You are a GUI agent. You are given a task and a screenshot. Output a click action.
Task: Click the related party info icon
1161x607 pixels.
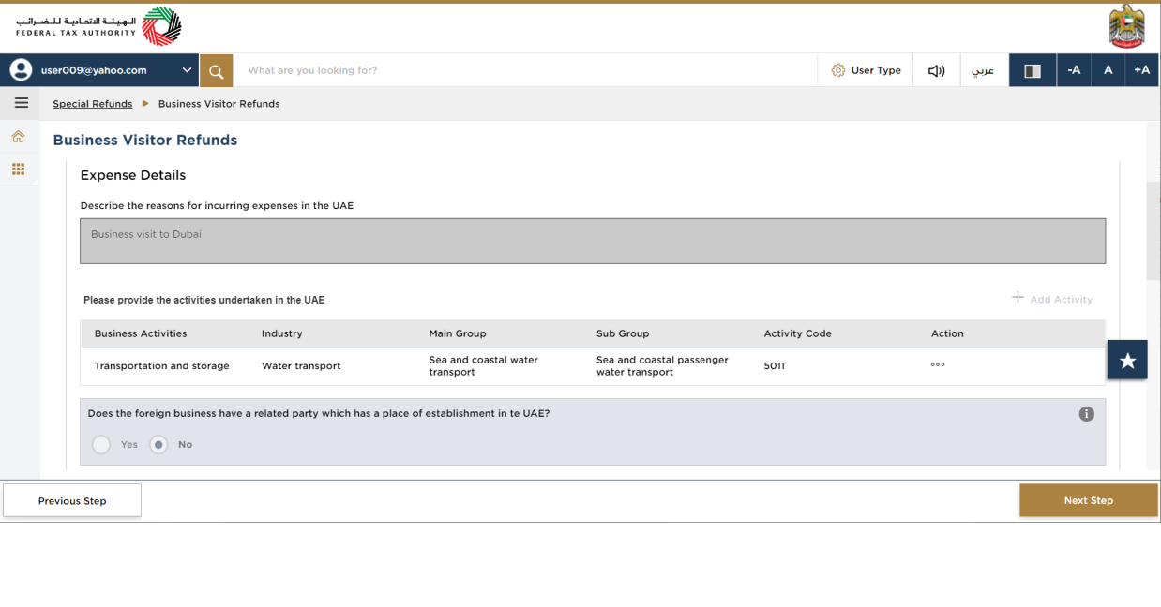[1086, 414]
